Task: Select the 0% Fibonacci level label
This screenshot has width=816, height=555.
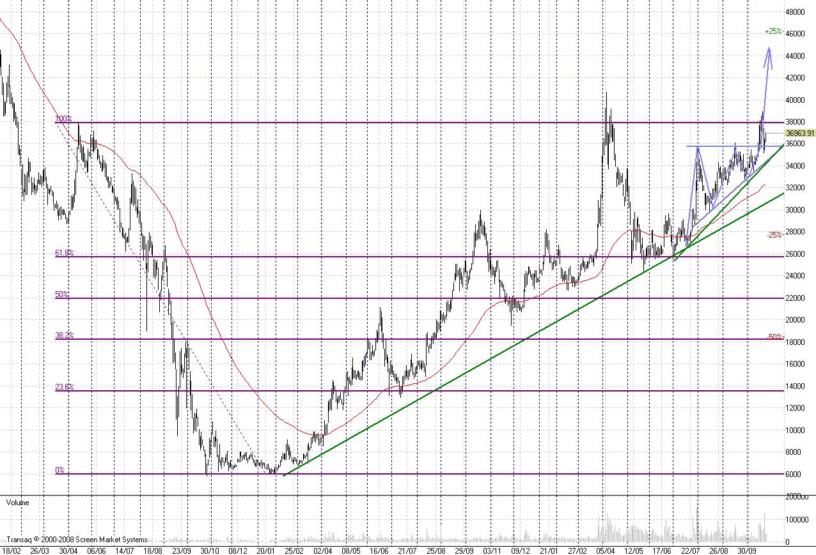Action: [59, 470]
